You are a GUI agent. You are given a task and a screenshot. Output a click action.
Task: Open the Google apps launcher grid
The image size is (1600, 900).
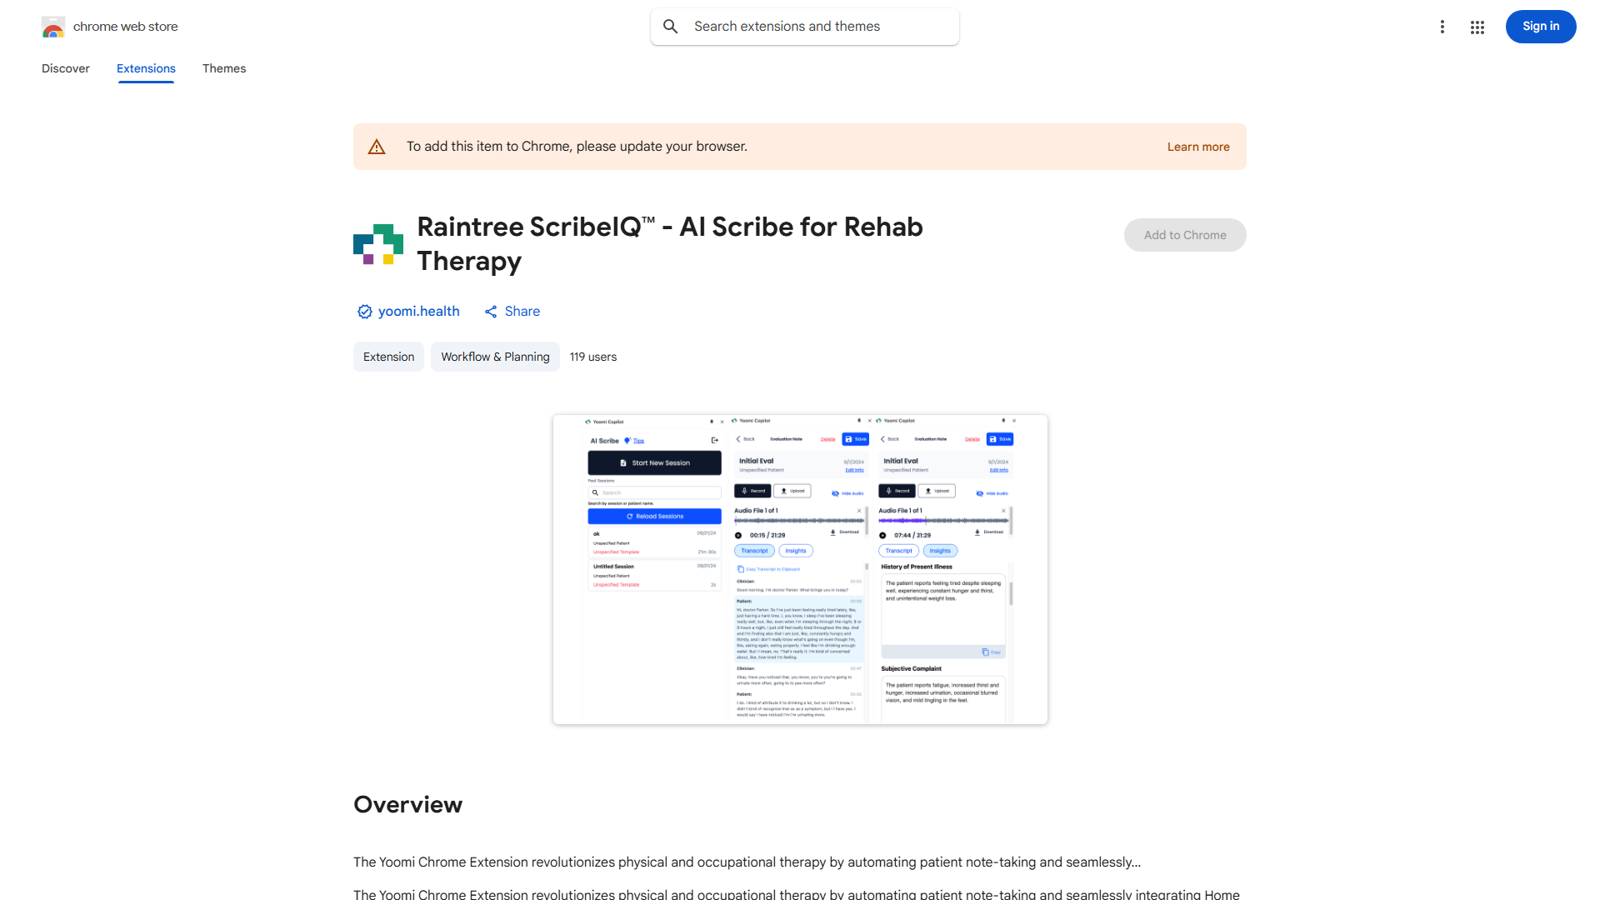pos(1477,27)
